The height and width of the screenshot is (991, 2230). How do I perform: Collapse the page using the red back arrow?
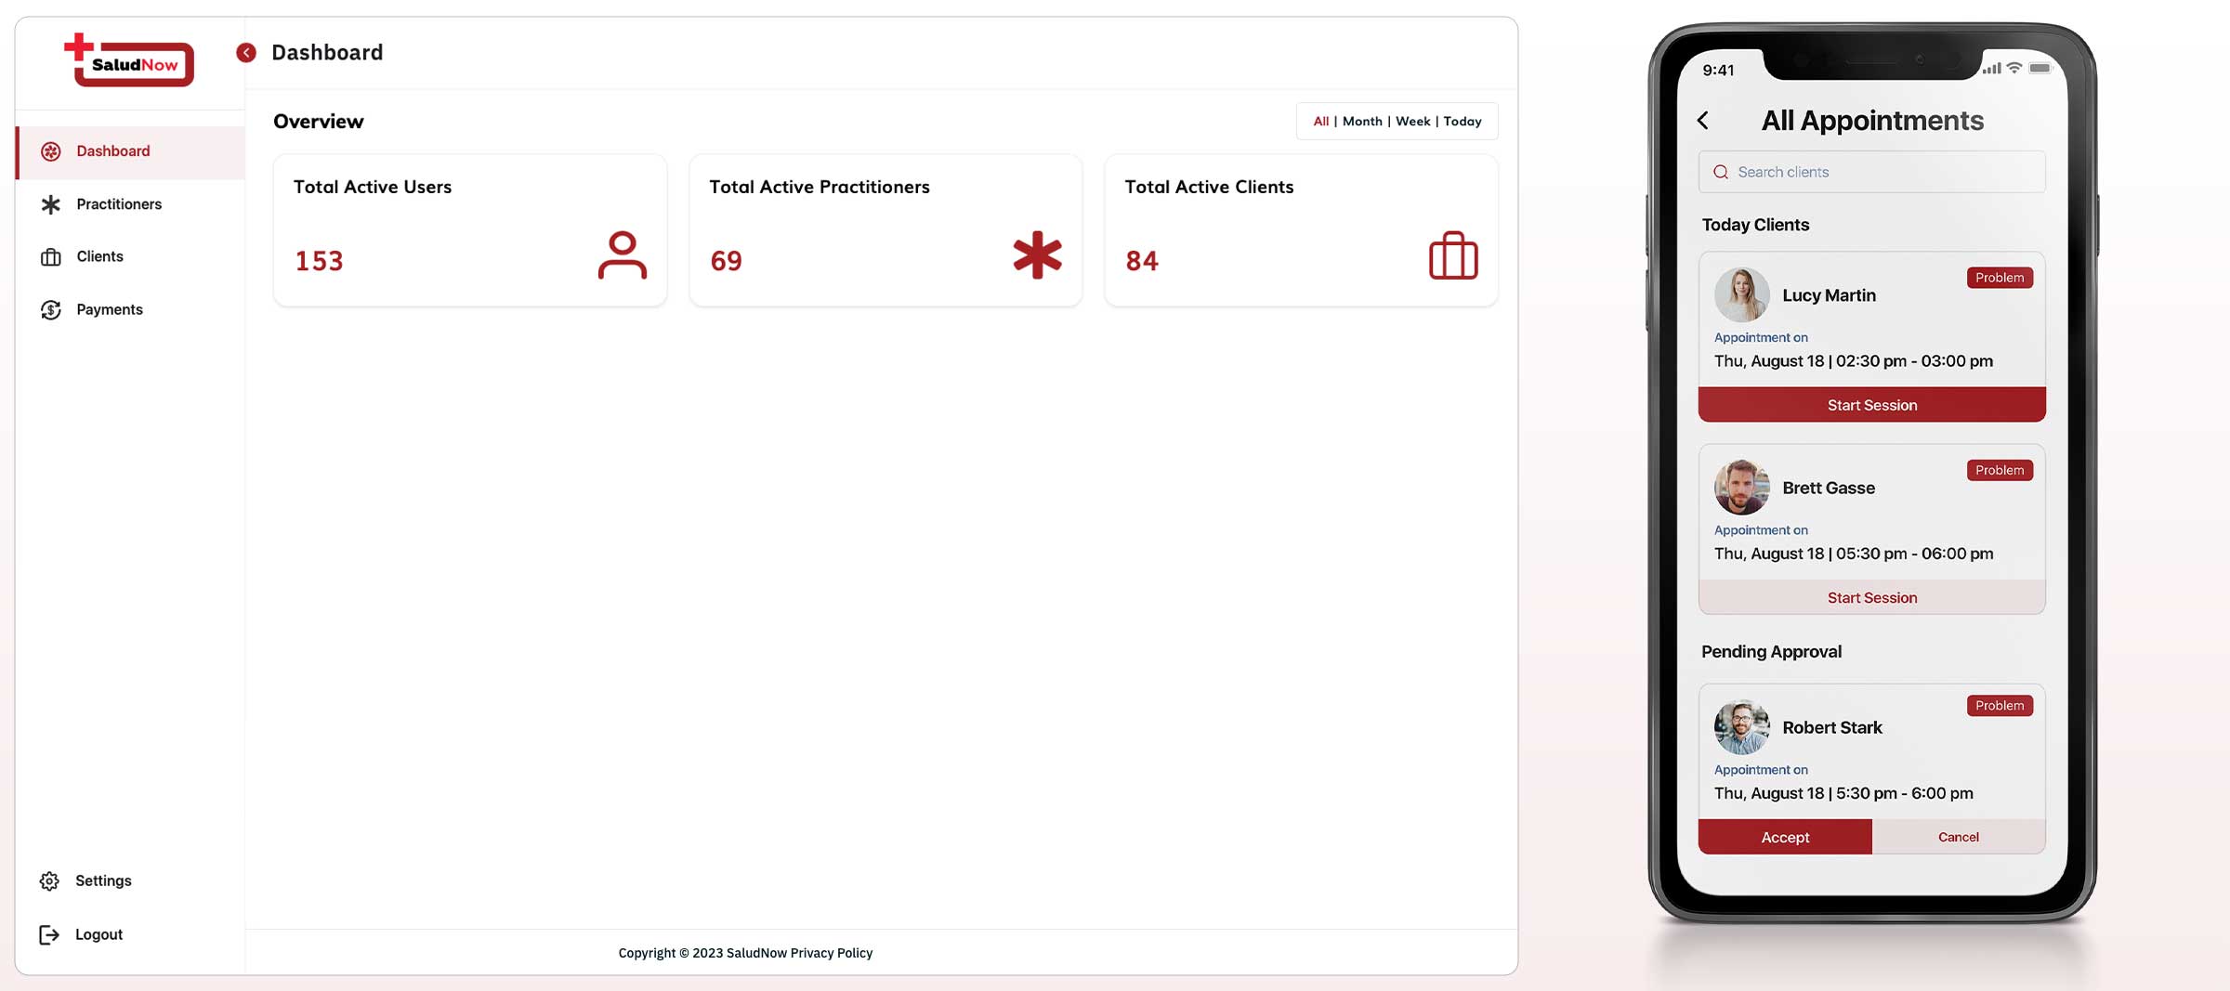pyautogui.click(x=245, y=53)
